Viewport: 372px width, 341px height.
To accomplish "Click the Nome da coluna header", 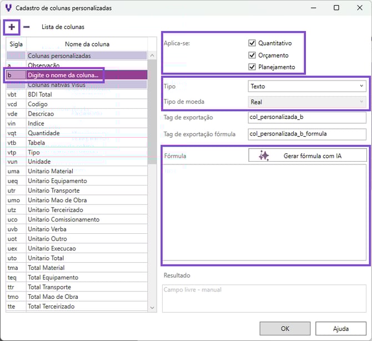I will [87, 44].
